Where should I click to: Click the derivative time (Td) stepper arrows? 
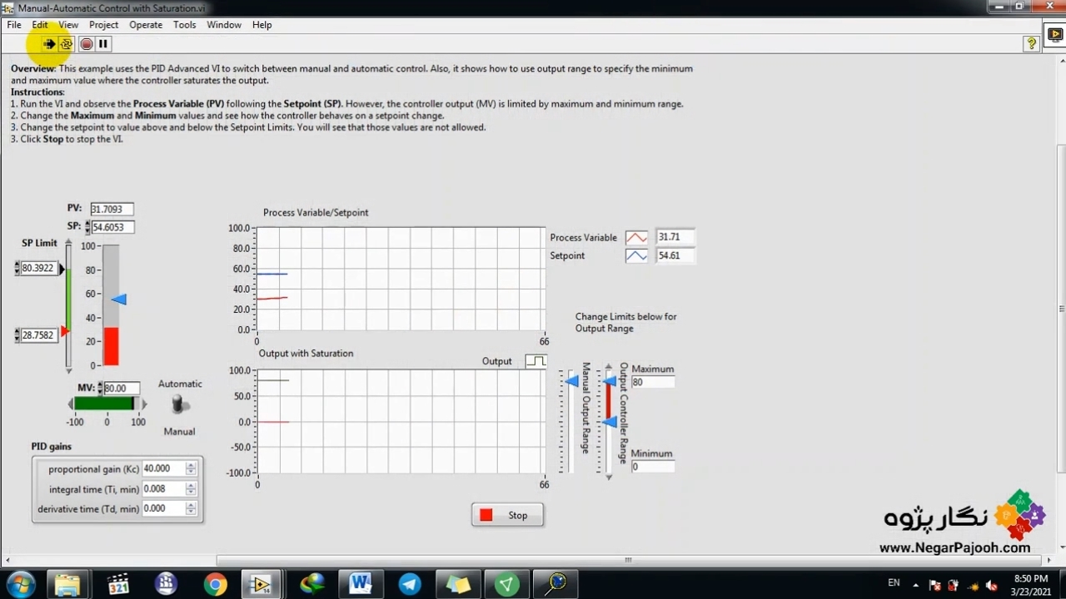(x=192, y=509)
